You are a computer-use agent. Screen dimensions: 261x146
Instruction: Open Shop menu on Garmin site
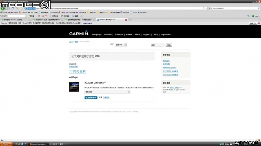156,34
